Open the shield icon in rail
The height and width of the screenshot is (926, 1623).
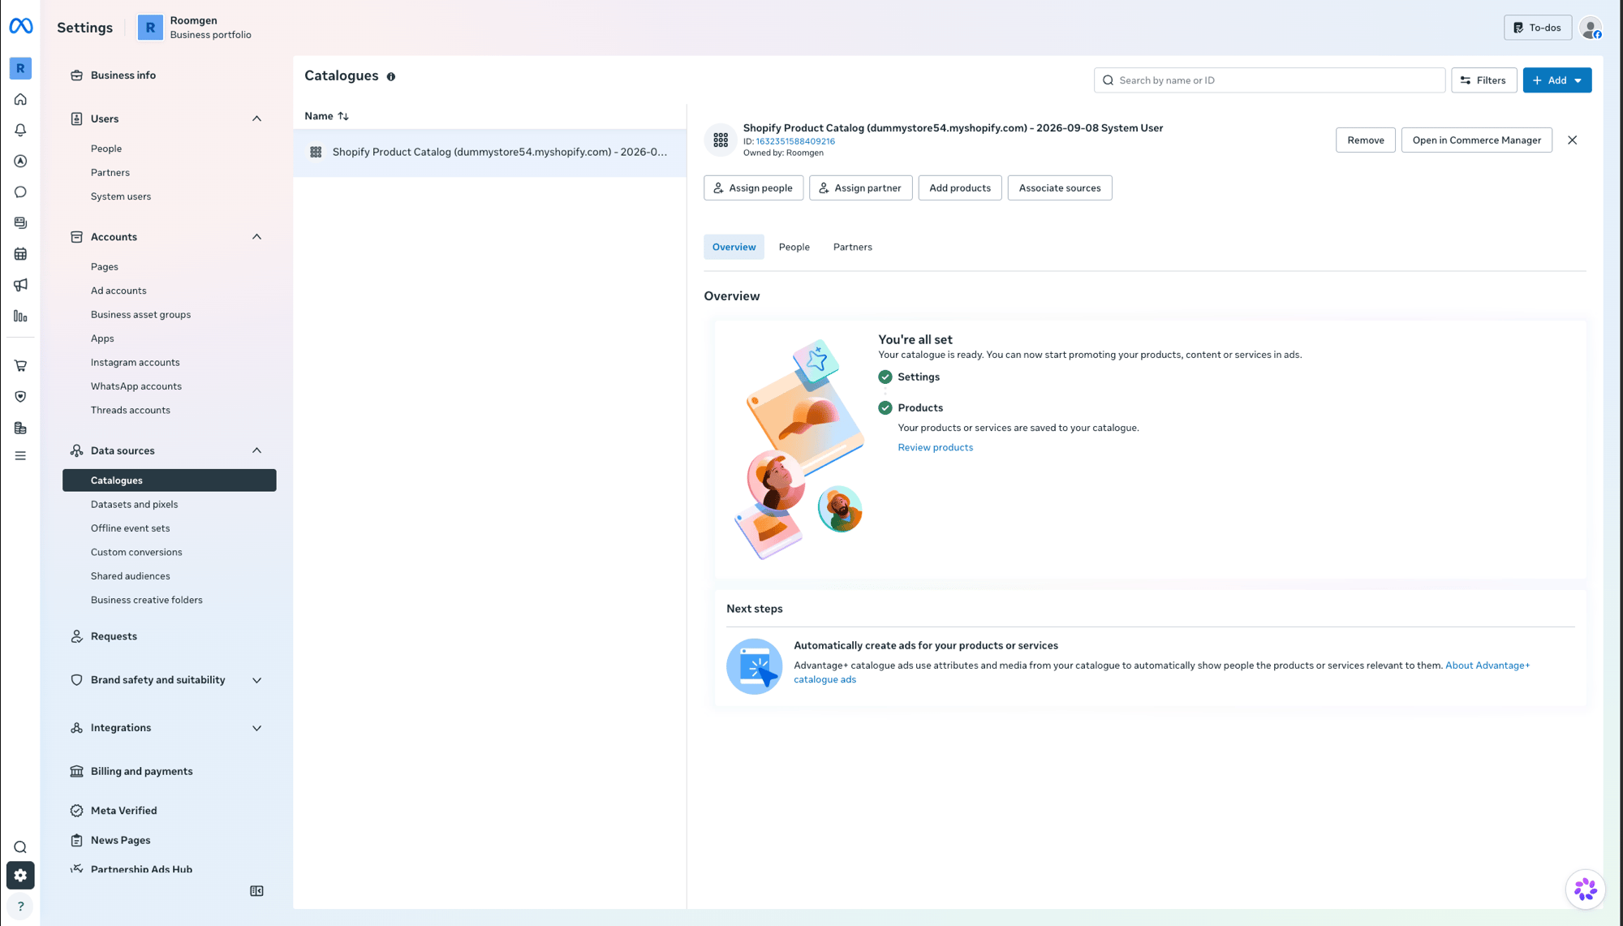pos(20,397)
